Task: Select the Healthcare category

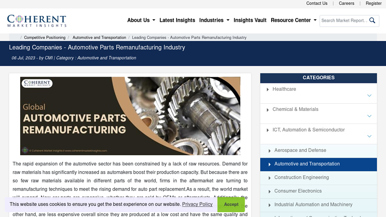Action: tap(284, 89)
